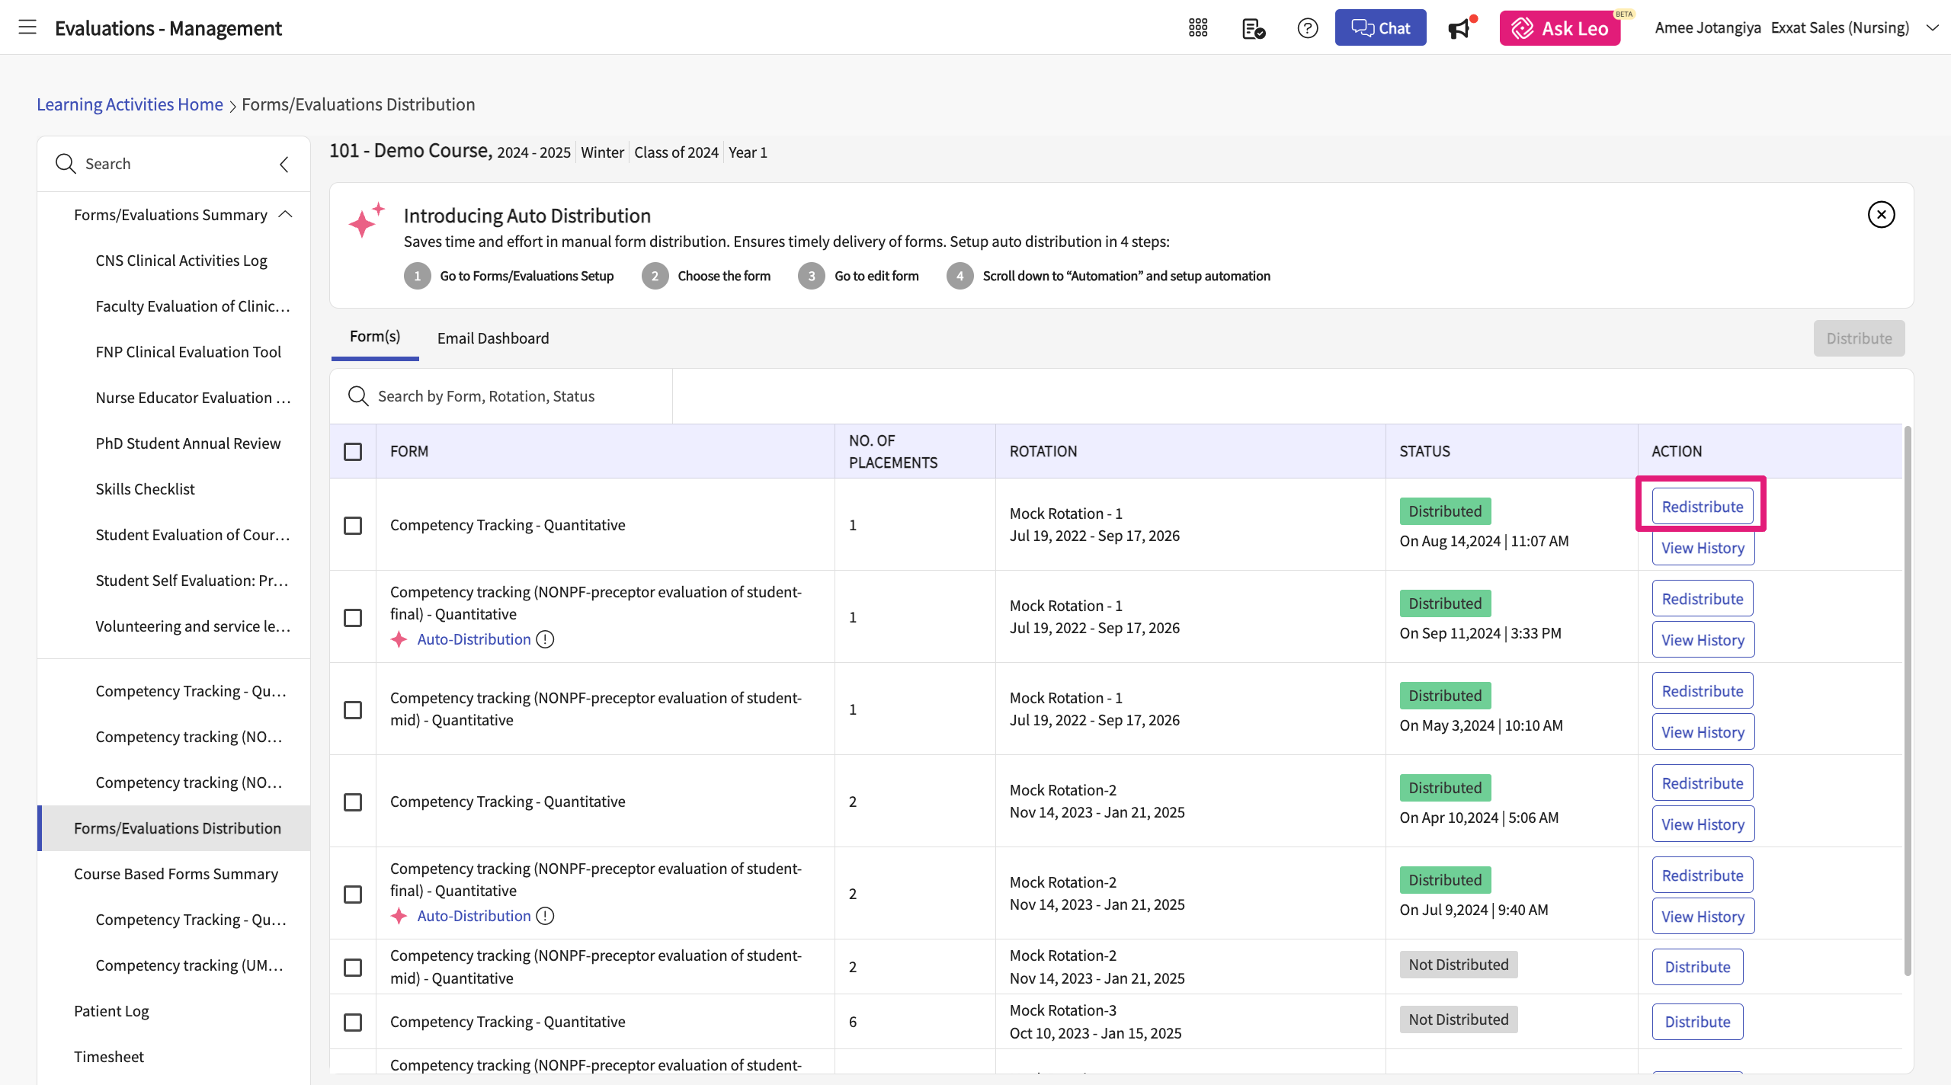Open the user account dropdown arrow
Screen dimensions: 1951x1085
coord(1932,28)
